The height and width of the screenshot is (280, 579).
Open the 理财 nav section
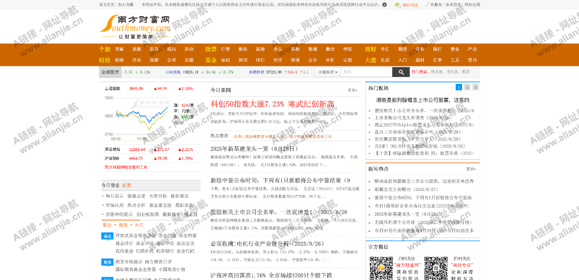(371, 49)
